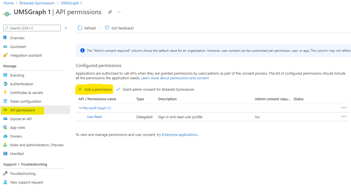The height and width of the screenshot is (192, 351).
Task: Click the Got feedback heart icon
Action: [x=107, y=28]
